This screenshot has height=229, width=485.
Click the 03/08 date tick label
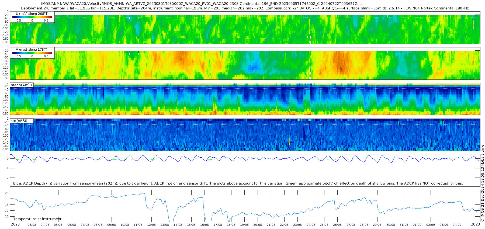[32, 225]
